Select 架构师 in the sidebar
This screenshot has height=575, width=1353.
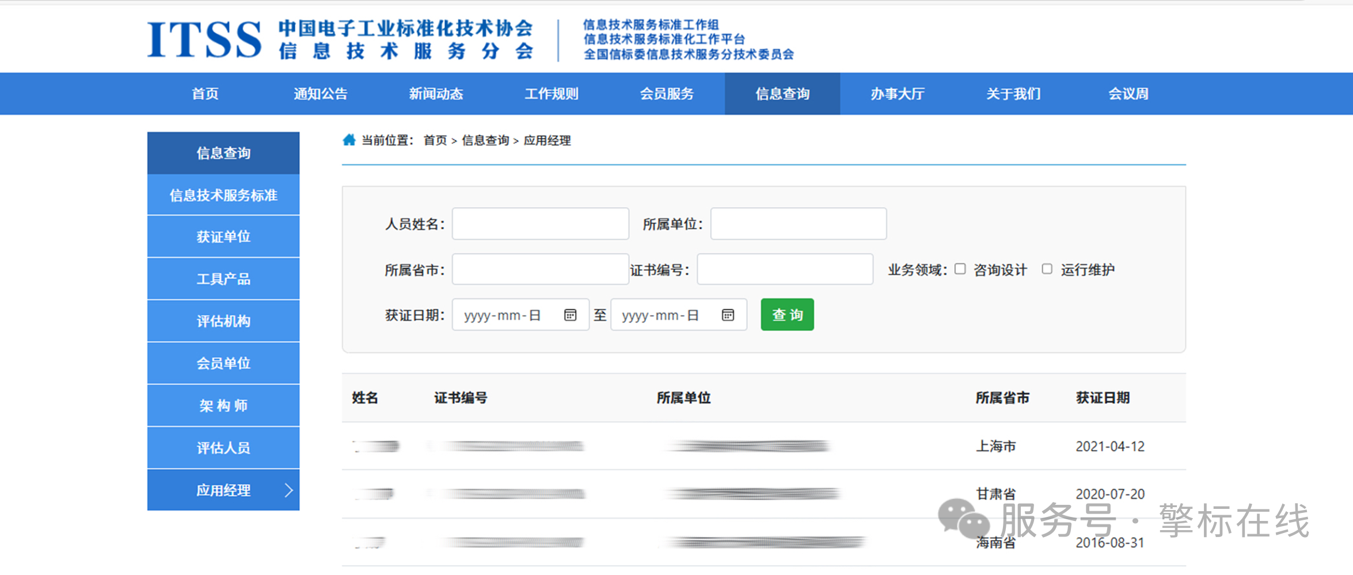click(223, 405)
